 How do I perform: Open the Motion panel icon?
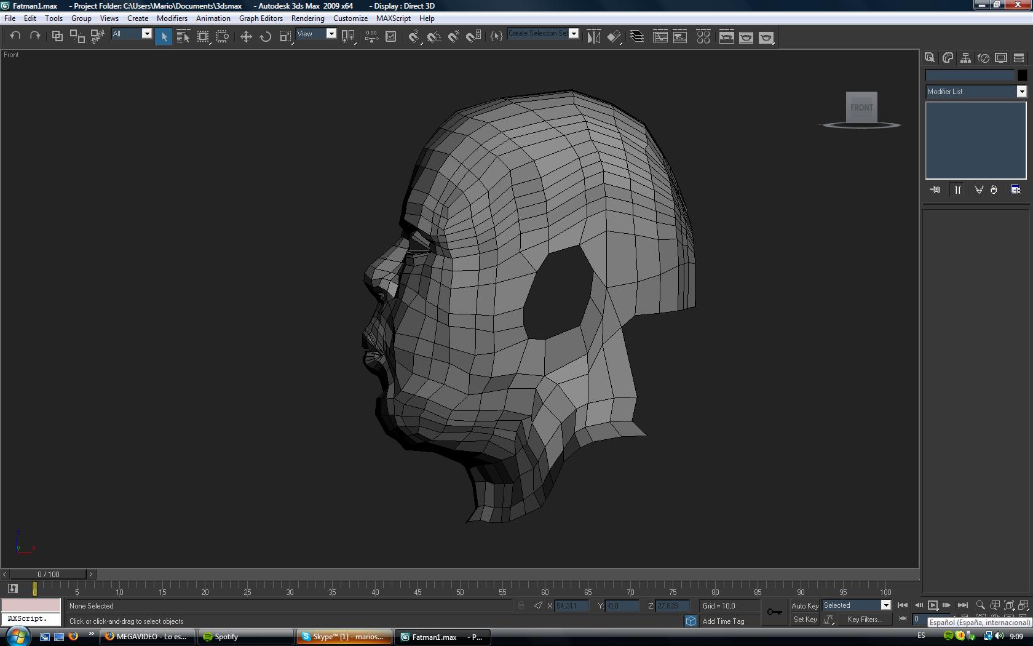[983, 58]
